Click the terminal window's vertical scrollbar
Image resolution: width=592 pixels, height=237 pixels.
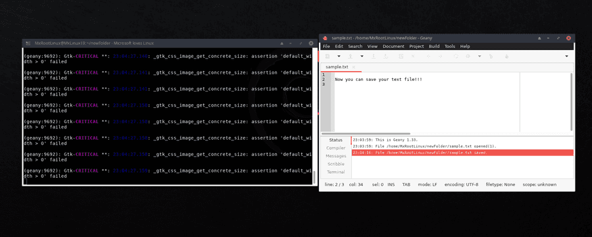coord(314,177)
